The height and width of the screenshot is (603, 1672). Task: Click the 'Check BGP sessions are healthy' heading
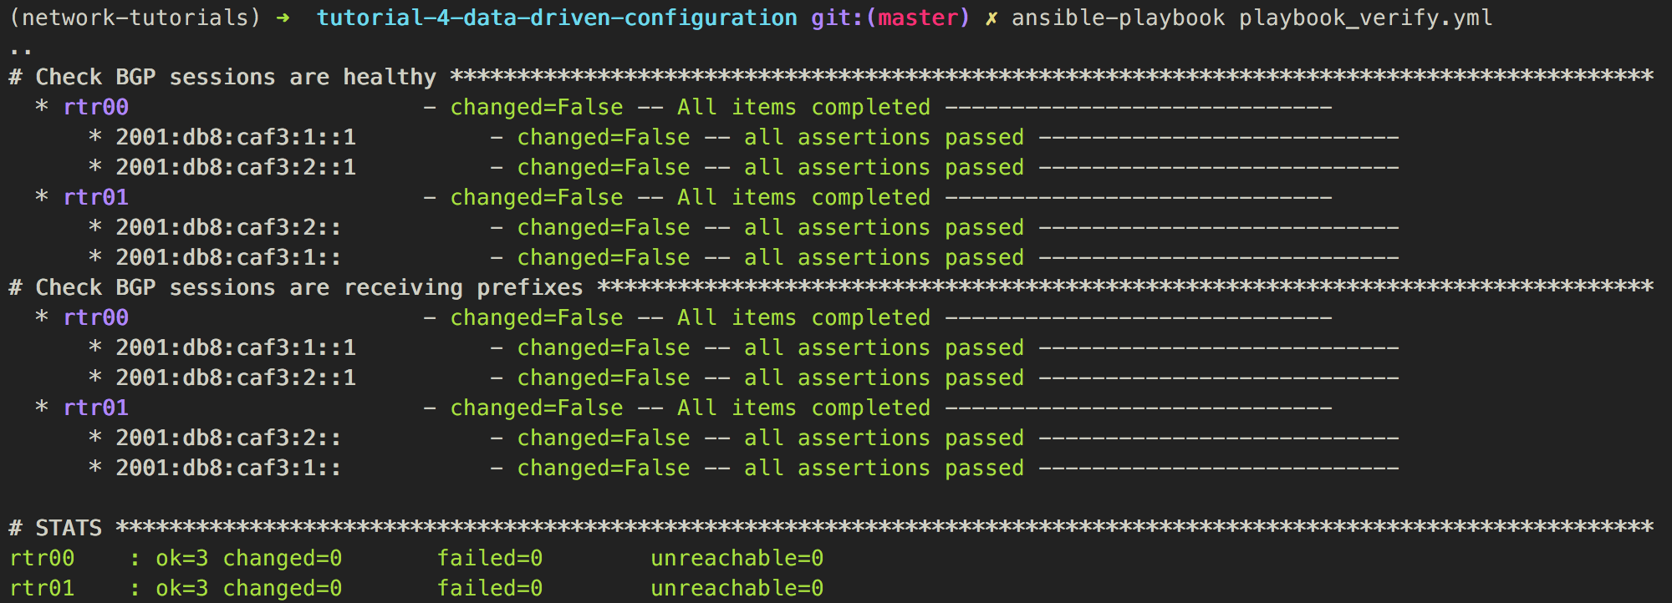click(236, 78)
